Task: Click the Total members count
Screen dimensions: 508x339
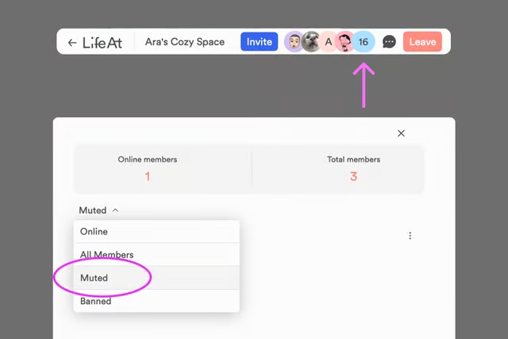Action: point(353,176)
